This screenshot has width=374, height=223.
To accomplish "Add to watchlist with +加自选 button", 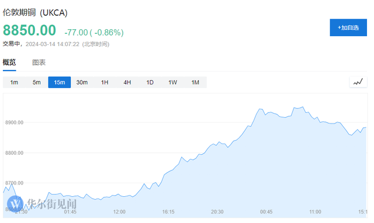I will (x=348, y=27).
